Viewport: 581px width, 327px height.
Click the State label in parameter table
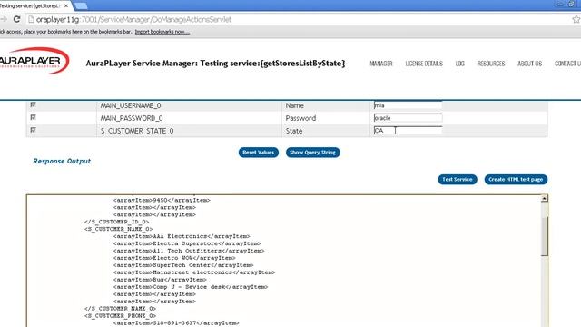[294, 131]
